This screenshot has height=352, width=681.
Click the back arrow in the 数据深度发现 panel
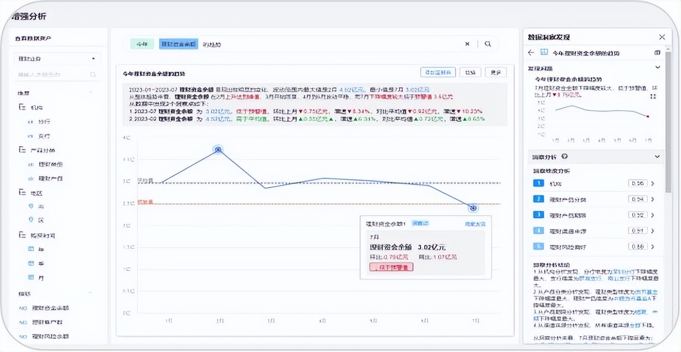click(x=531, y=53)
